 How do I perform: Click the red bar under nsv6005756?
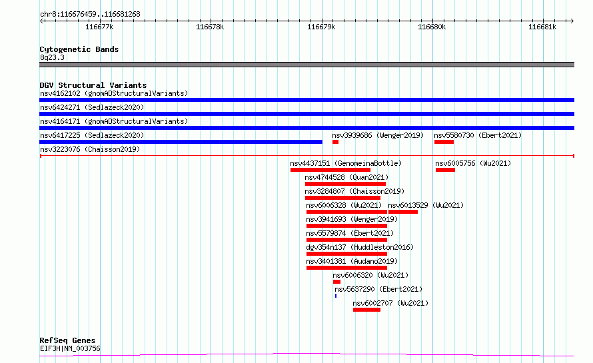445,170
